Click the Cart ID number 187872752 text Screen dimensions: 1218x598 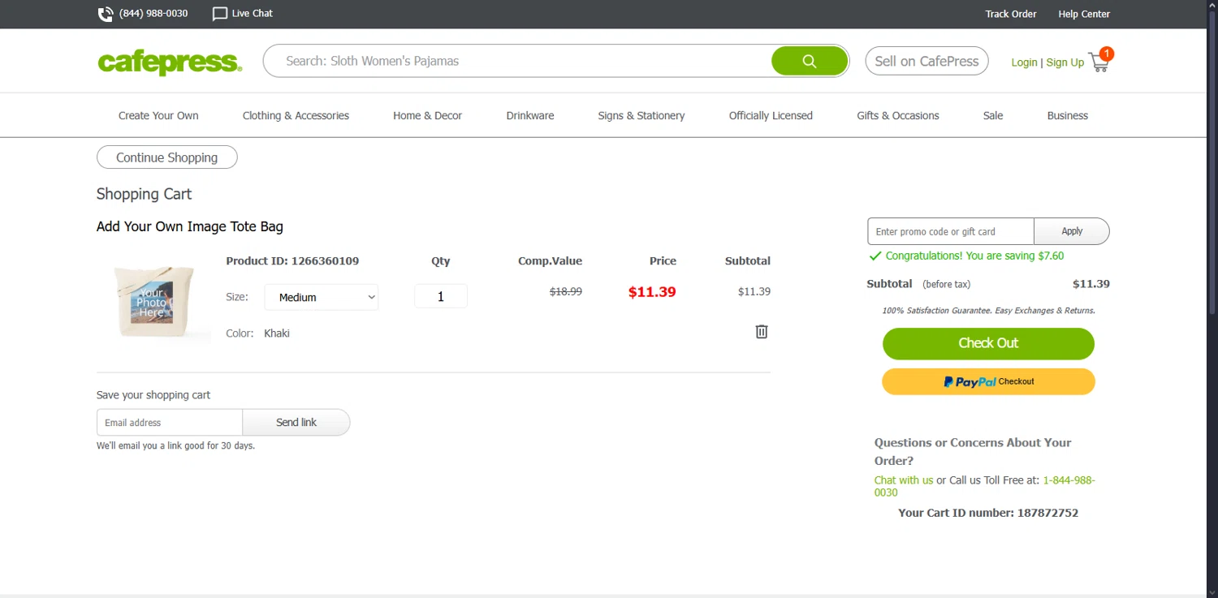tap(988, 513)
